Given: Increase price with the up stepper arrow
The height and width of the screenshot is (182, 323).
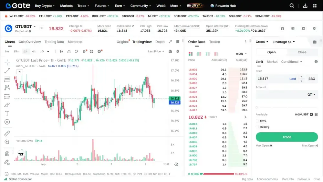Looking at the screenshot, I should pyautogui.click(x=301, y=77).
